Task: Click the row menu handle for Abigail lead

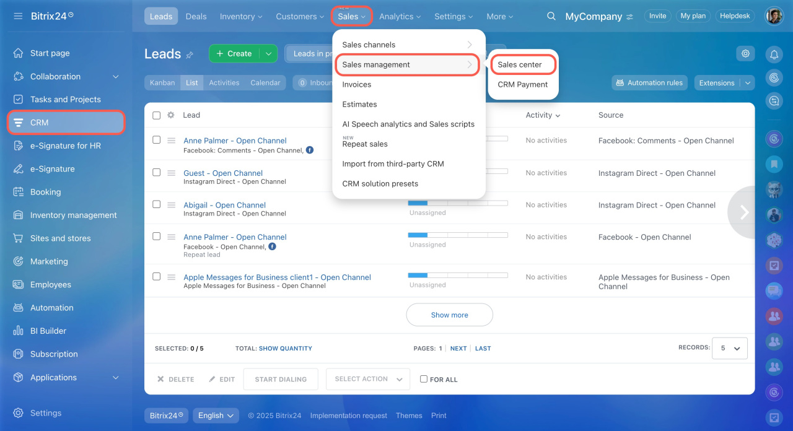Action: pos(172,205)
